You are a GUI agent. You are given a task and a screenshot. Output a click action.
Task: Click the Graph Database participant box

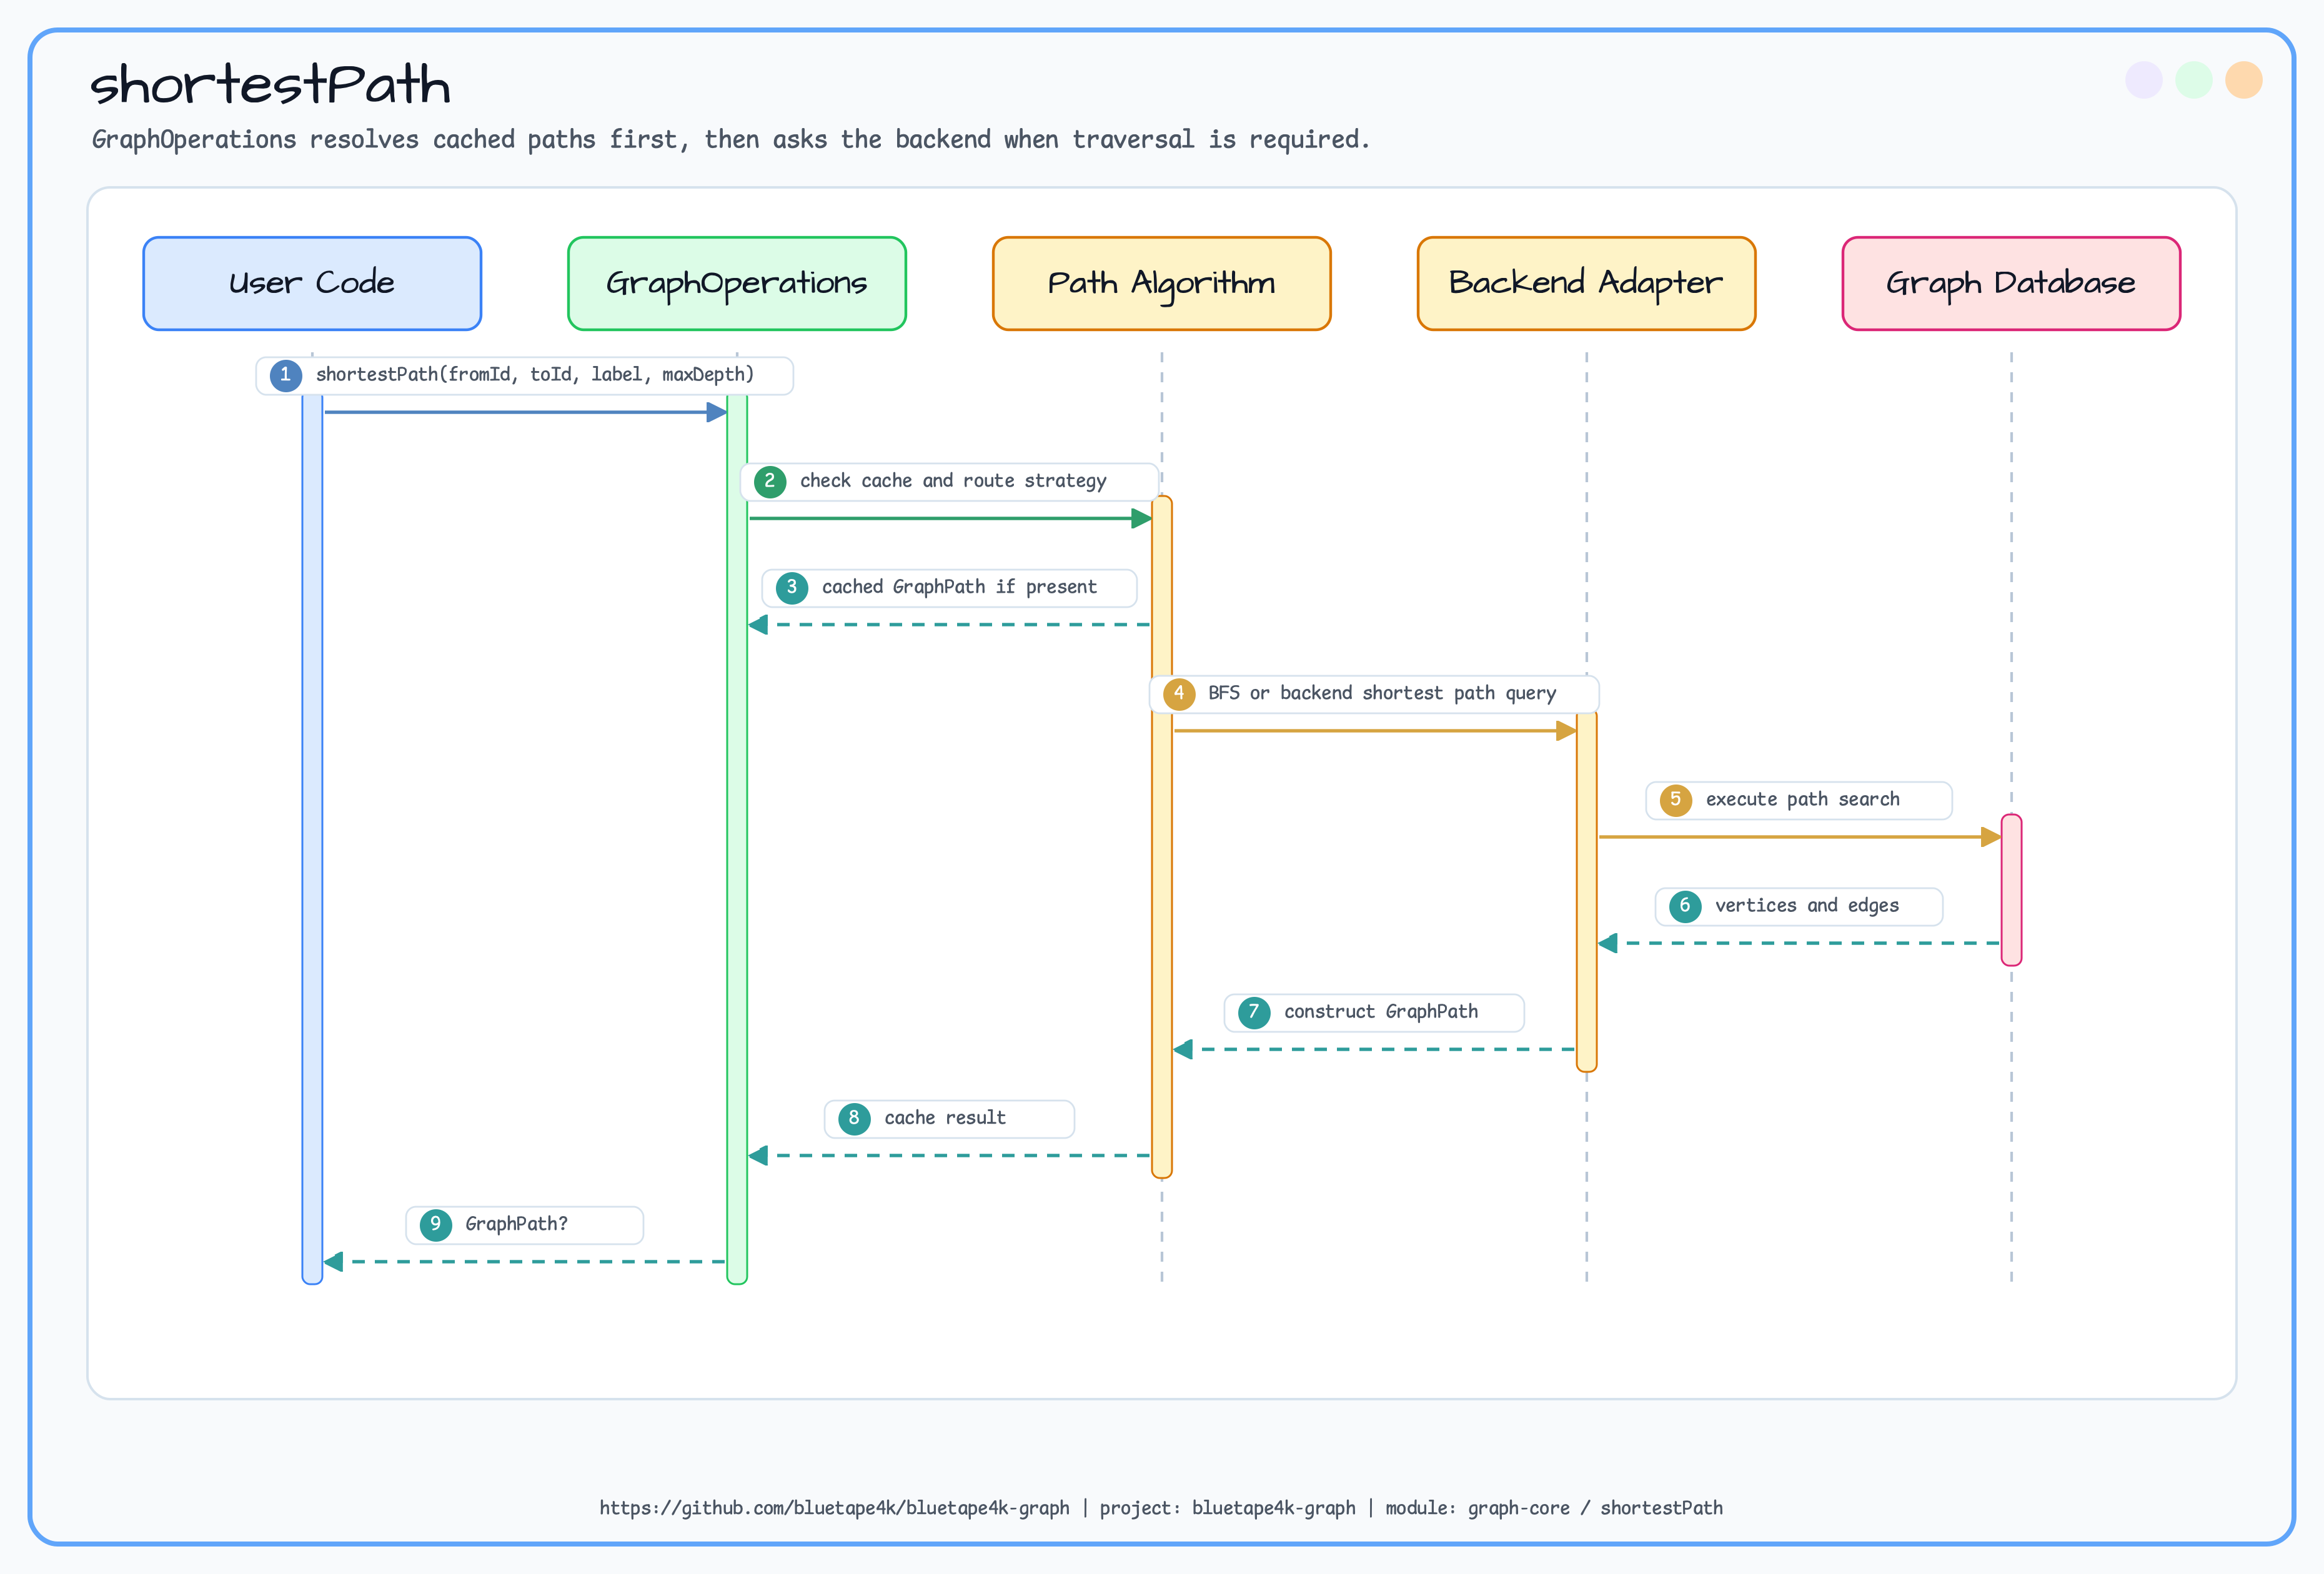[2012, 283]
